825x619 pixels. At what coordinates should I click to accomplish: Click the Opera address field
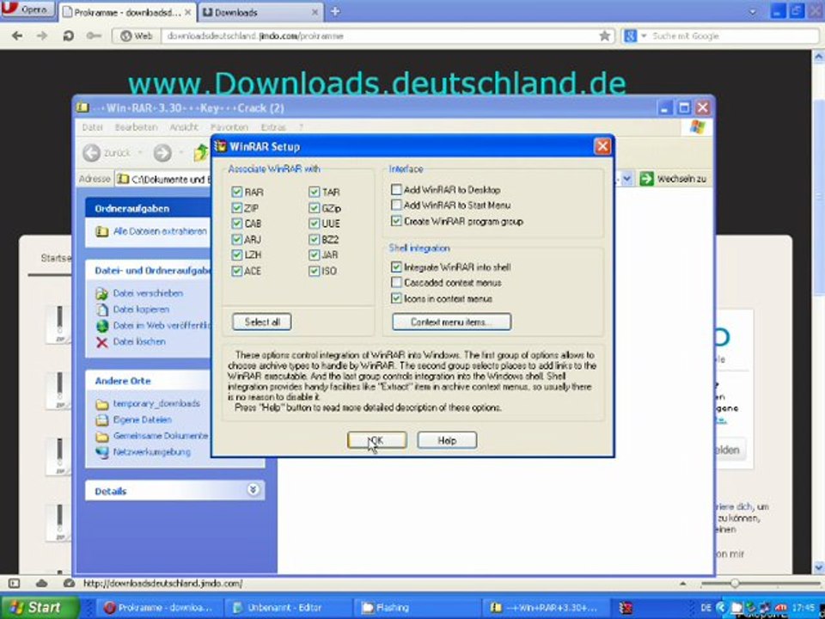pos(379,36)
